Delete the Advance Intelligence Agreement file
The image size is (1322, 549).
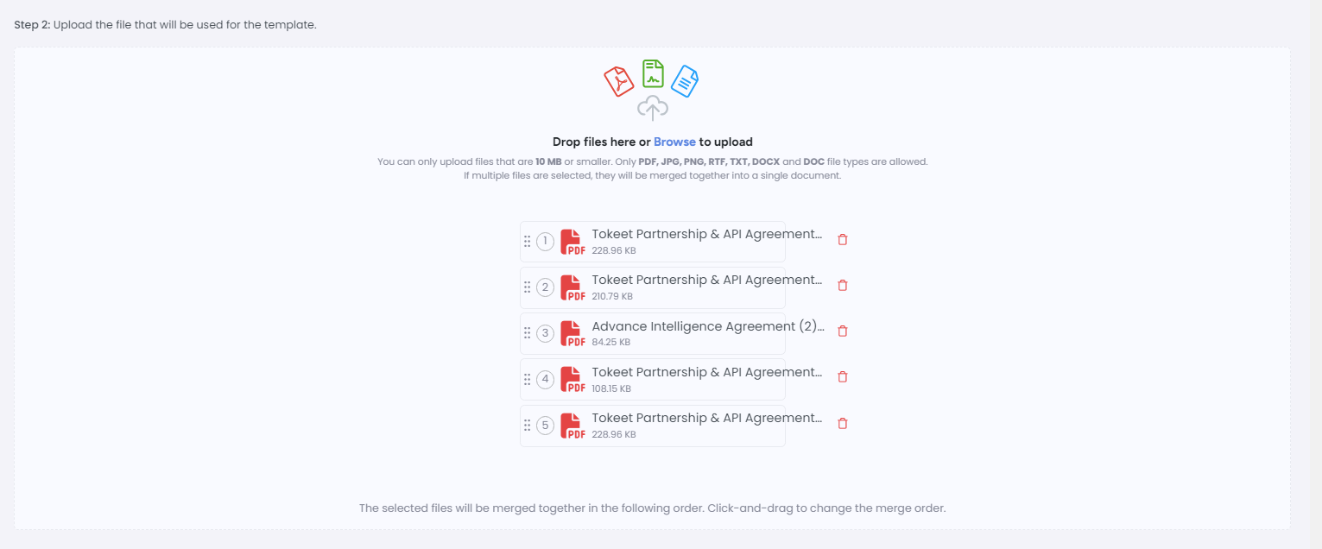(x=843, y=331)
